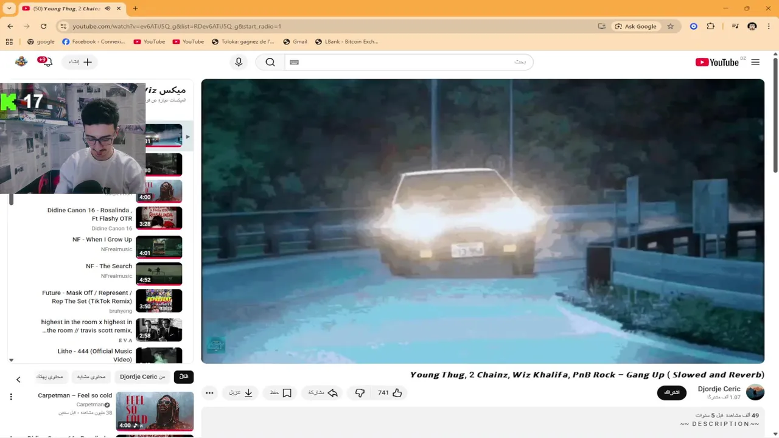Click the playlist panel scrollbar down arrow
Screen dimensions: 779x438
pyautogui.click(x=11, y=360)
